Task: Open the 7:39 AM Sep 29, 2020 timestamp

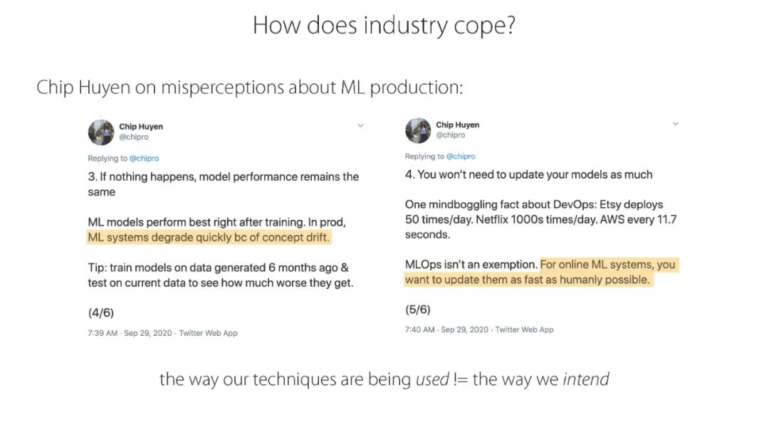Action: [130, 333]
